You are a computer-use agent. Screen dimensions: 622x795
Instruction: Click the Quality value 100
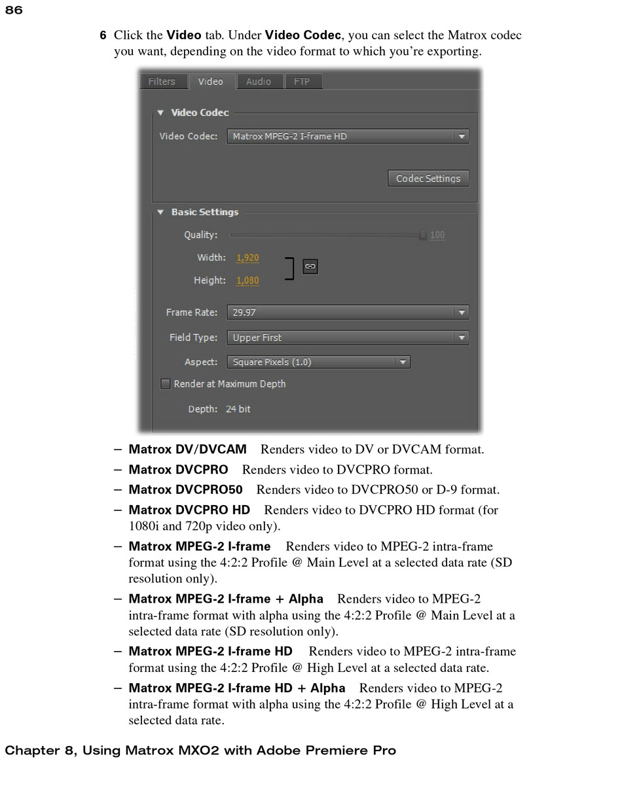[437, 235]
